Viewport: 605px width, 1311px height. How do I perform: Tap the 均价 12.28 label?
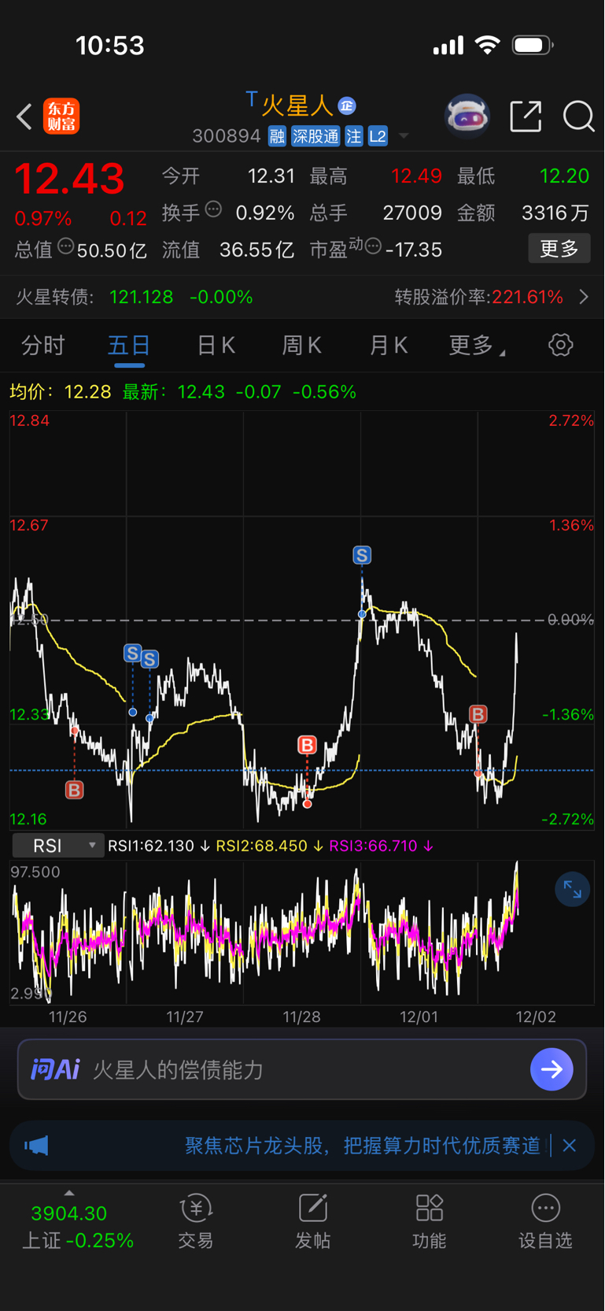[61, 391]
